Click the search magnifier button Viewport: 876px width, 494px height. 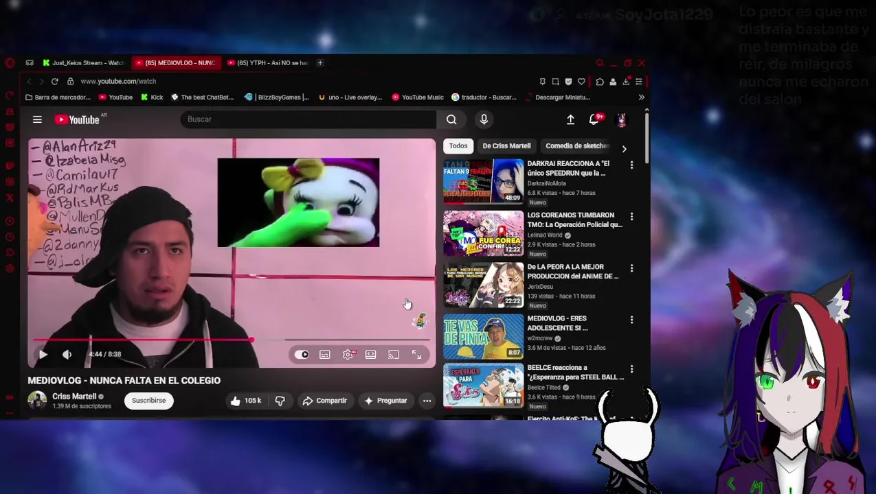[451, 119]
